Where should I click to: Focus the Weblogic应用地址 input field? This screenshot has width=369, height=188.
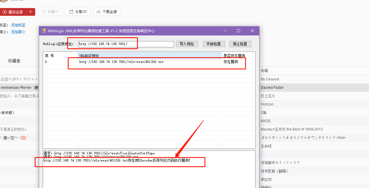126,44
